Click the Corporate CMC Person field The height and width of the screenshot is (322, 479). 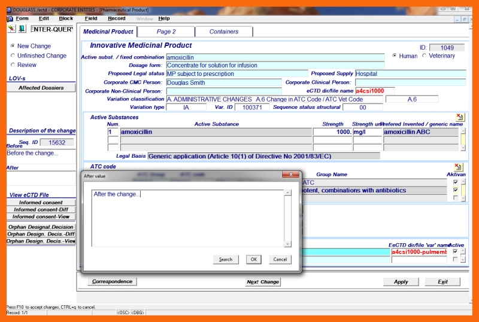click(x=224, y=82)
